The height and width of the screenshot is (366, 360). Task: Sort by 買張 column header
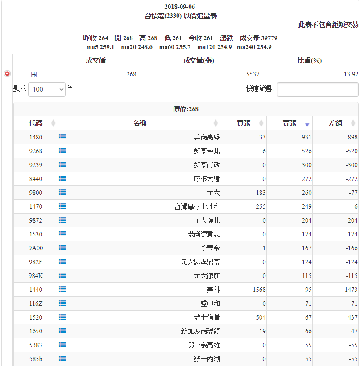244,123
